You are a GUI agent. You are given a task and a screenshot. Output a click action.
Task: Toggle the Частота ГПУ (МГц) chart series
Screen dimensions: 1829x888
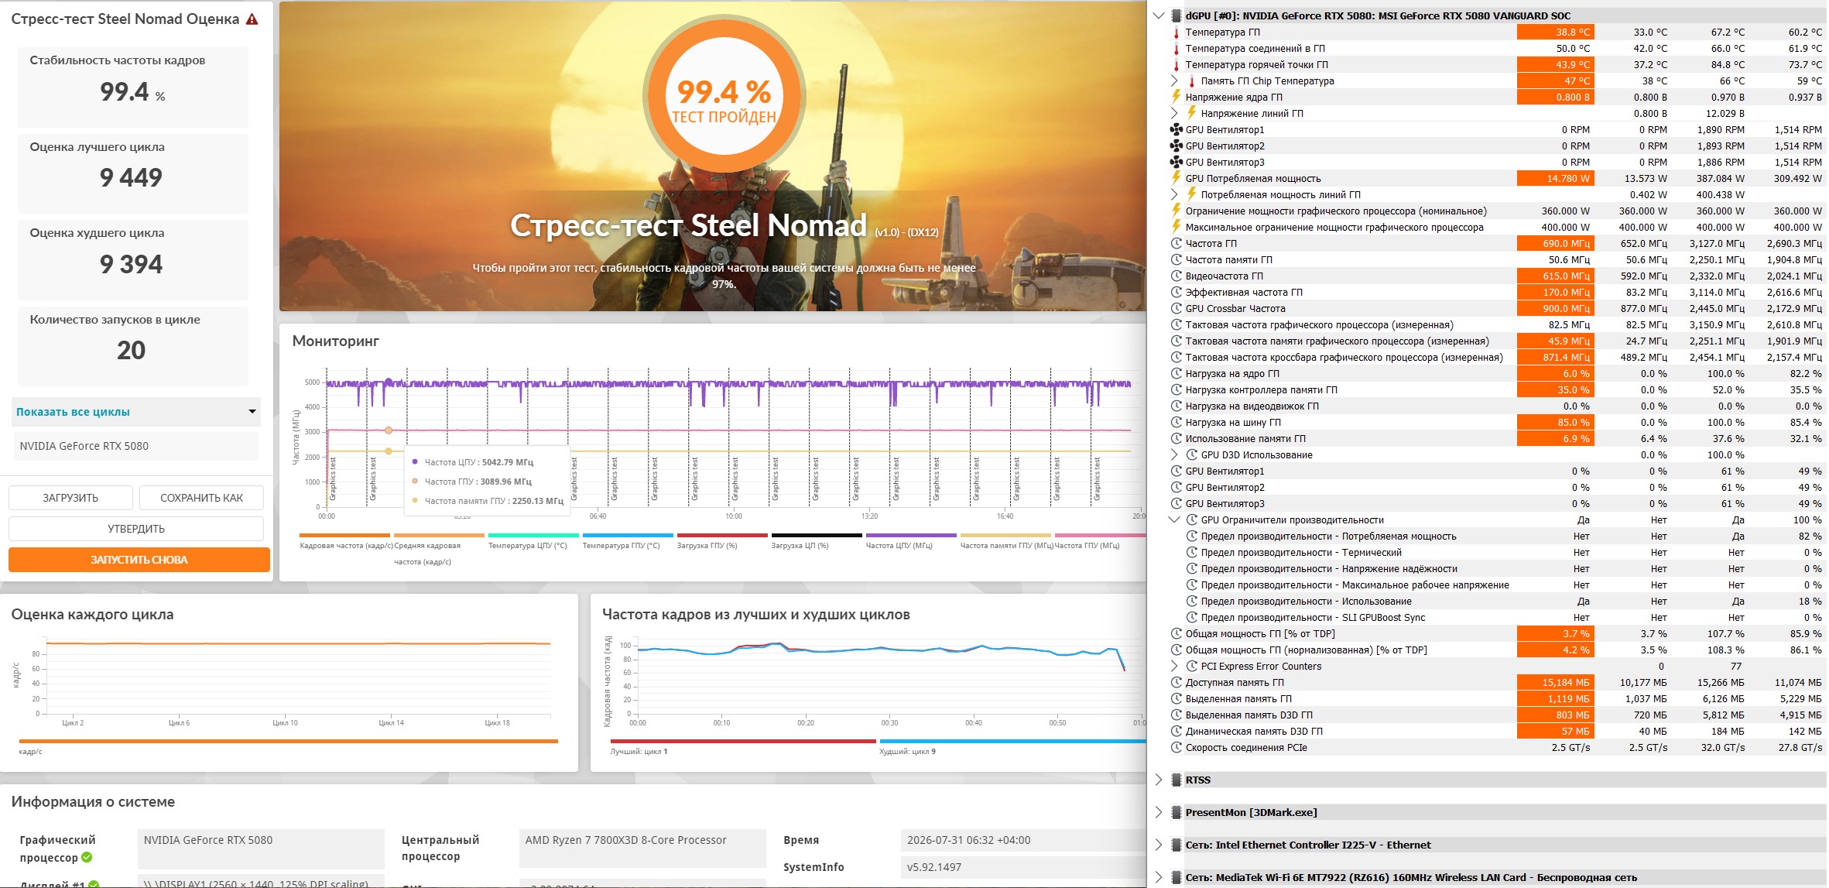point(1099,542)
